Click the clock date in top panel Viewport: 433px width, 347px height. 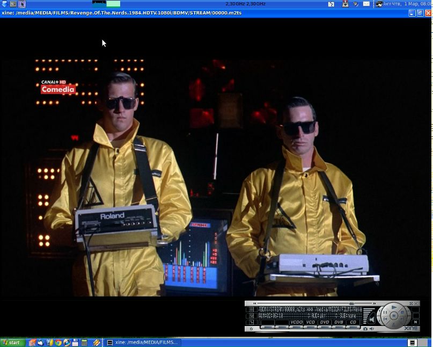pos(413,4)
